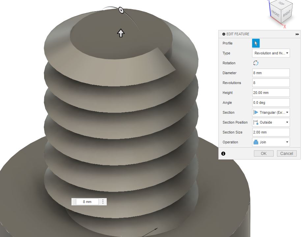Click the Revolutions input field

click(x=271, y=83)
